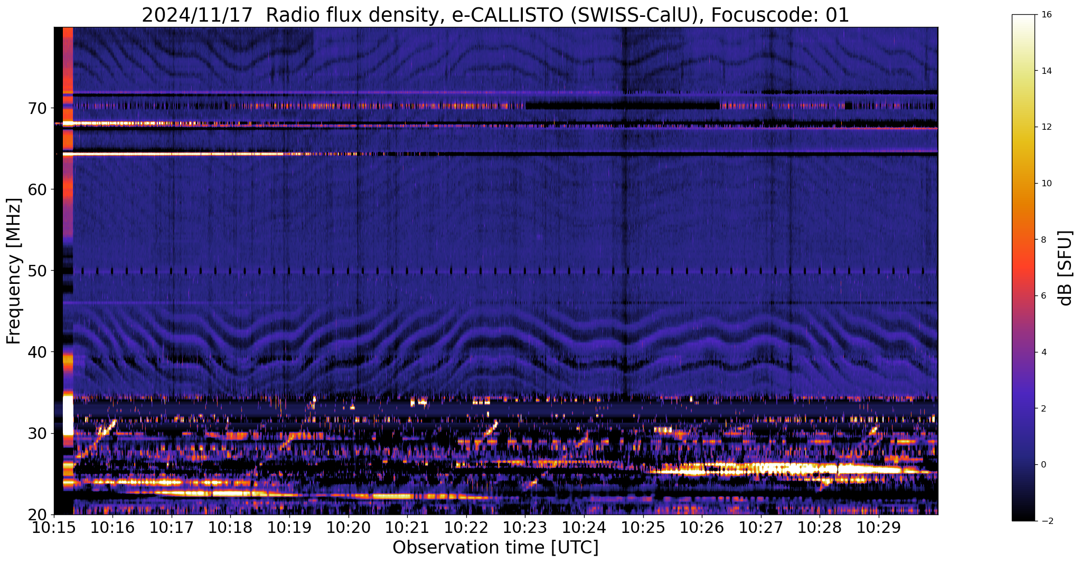The image size is (1081, 563).
Task: Click the colorbar tick label 4
Action: point(1045,352)
